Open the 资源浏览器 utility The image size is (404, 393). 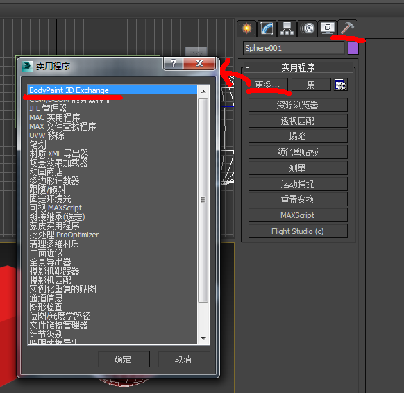pos(298,105)
